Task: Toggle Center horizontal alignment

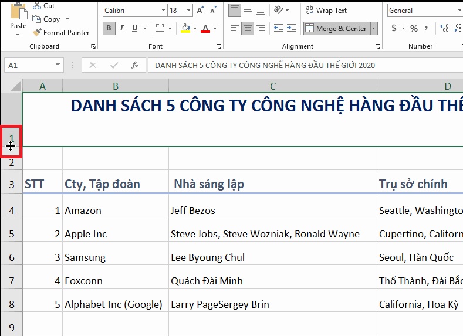Action: (248, 28)
